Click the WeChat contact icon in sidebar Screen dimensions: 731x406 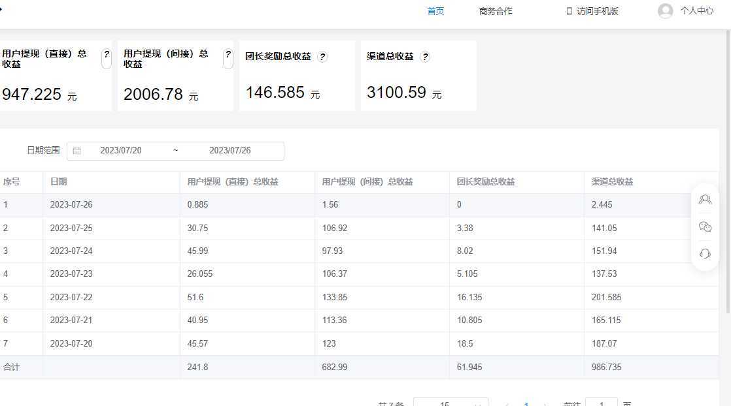(x=705, y=226)
